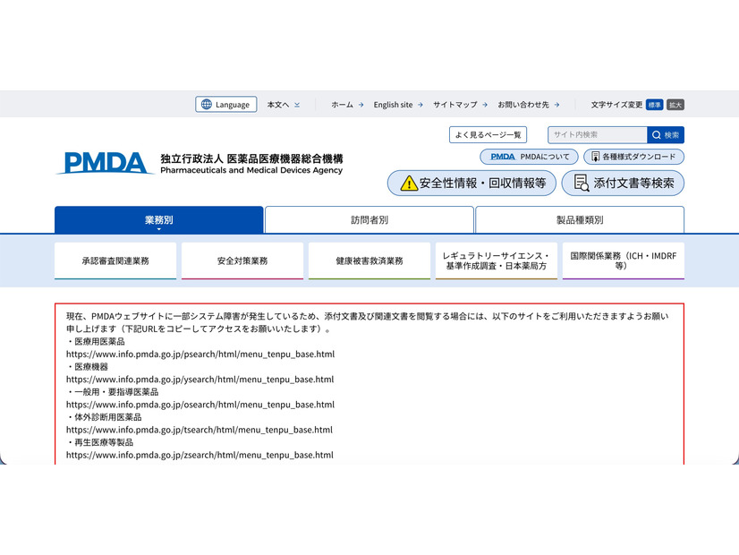This screenshot has height=555, width=739.
Task: Click the globe icon on Language button
Action: pos(207,104)
